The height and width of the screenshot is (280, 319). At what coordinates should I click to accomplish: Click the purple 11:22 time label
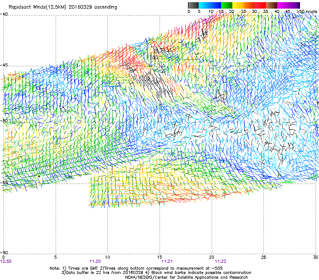[220, 261]
